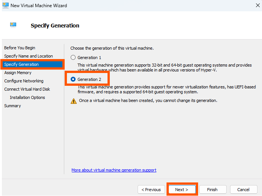Open More about virtual machine generation support
Screen dimensions: 262x196
pos(114,170)
